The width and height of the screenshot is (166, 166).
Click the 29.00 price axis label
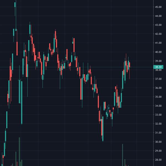pyautogui.click(x=158, y=151)
